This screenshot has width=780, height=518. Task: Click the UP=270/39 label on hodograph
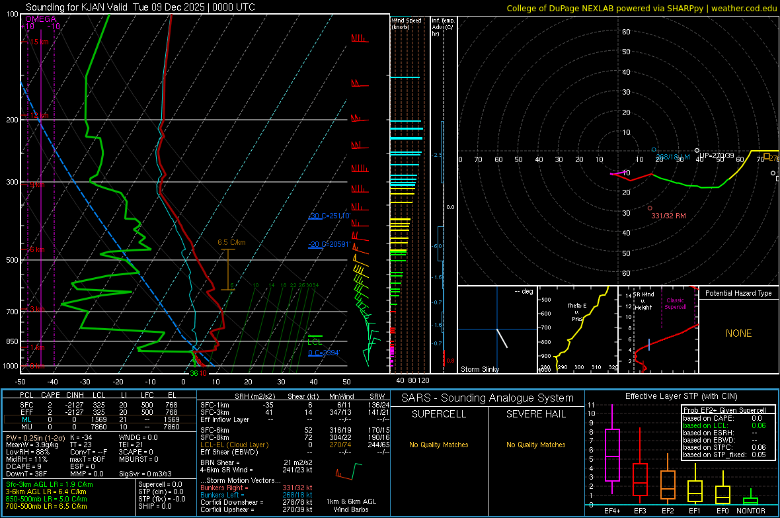[x=717, y=155]
